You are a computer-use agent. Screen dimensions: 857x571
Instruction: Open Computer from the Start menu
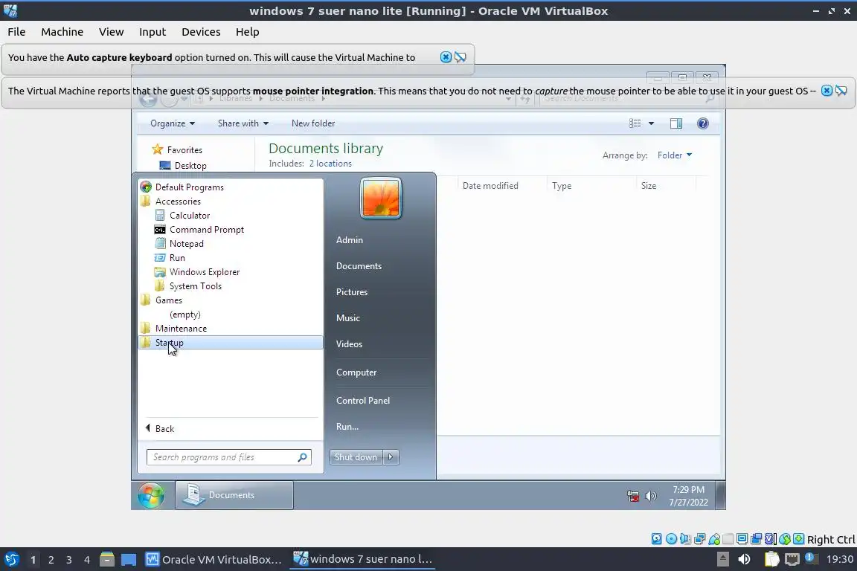pos(356,372)
